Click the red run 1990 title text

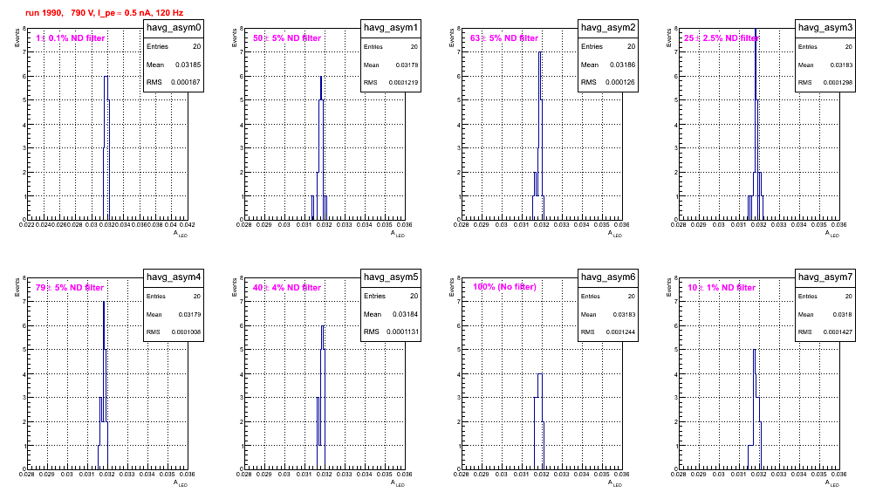point(104,13)
